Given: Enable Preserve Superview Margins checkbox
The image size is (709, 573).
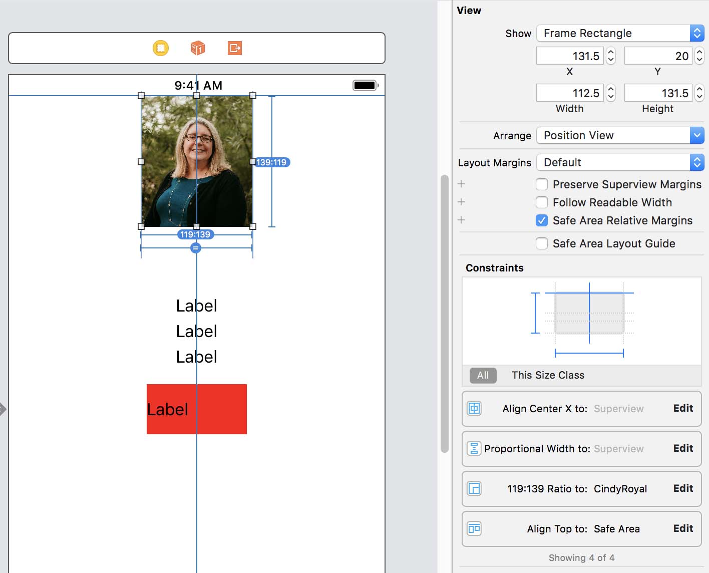Looking at the screenshot, I should (x=542, y=184).
